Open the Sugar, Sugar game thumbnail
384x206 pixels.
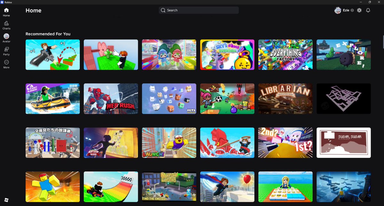tap(344, 143)
